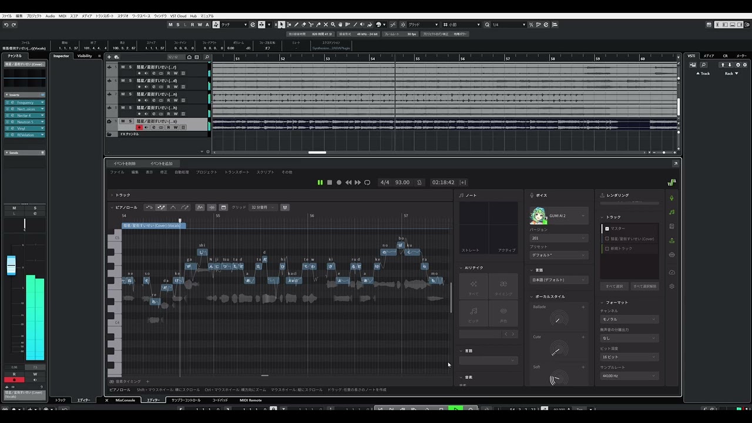Check the 彗星/星街すいせい (Cover) render track
The height and width of the screenshot is (423, 752).
coord(607,239)
